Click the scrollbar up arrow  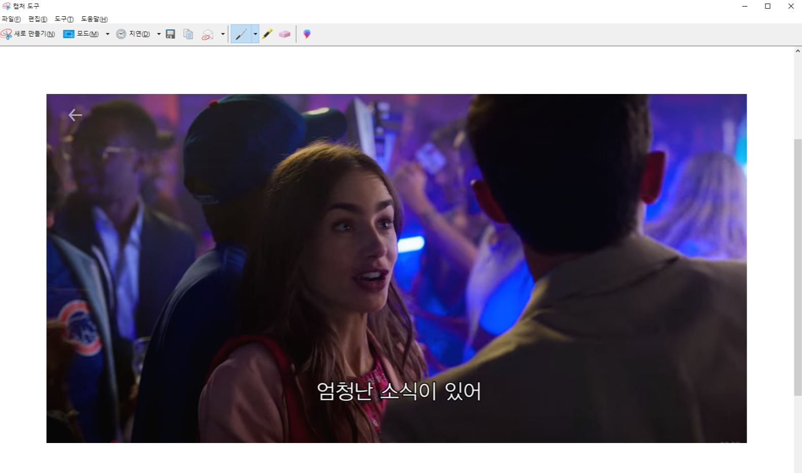tap(798, 51)
